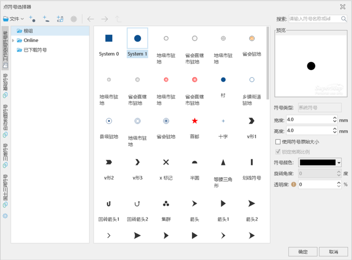Open the 文件 dropdown menu

pyautogui.click(x=14, y=19)
